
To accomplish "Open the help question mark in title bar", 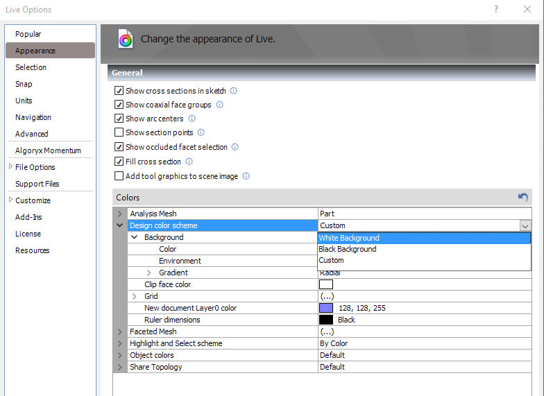I will pyautogui.click(x=496, y=10).
